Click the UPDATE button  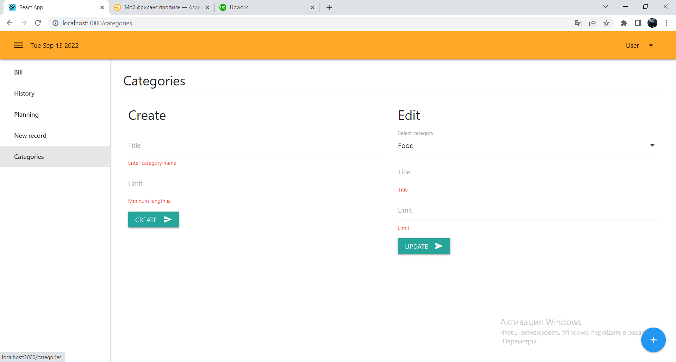coord(424,246)
